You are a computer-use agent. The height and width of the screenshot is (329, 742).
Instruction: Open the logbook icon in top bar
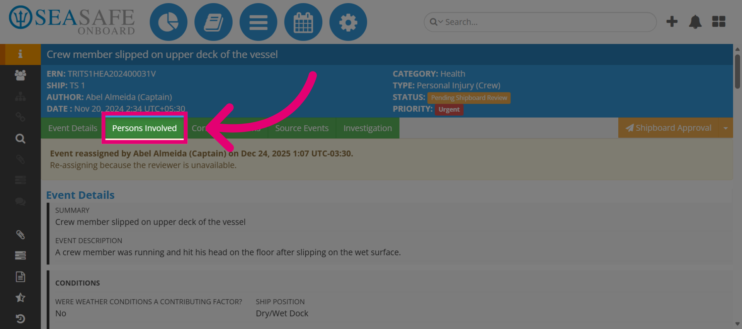(x=213, y=22)
